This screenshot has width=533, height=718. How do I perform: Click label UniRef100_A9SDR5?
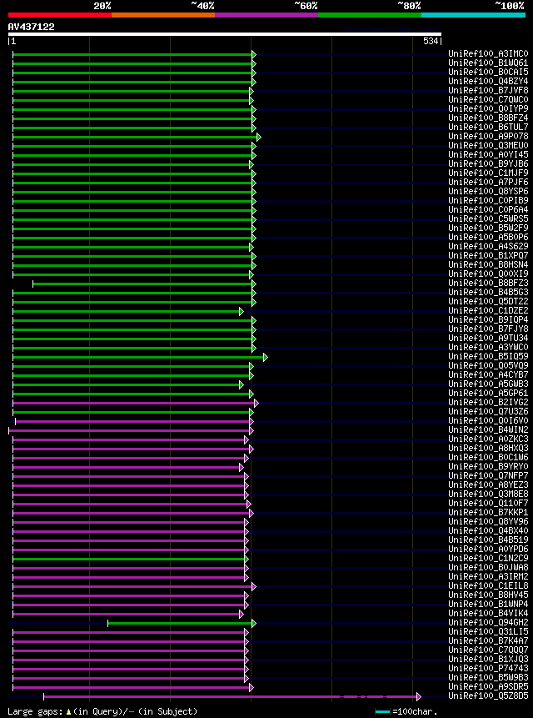click(488, 686)
